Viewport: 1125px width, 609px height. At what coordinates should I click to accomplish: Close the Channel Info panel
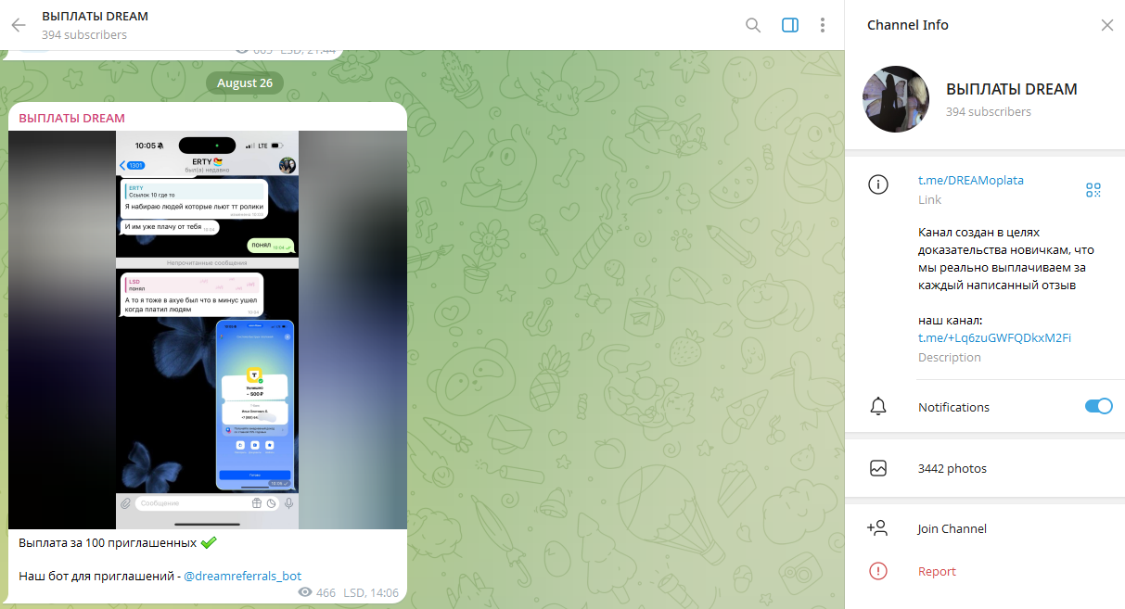point(1106,25)
